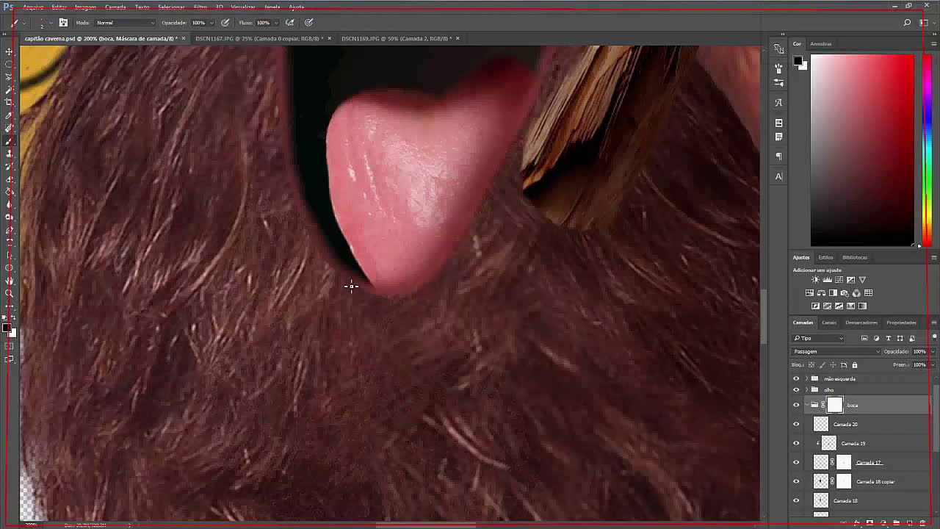Open the Filtro menu

pos(200,7)
